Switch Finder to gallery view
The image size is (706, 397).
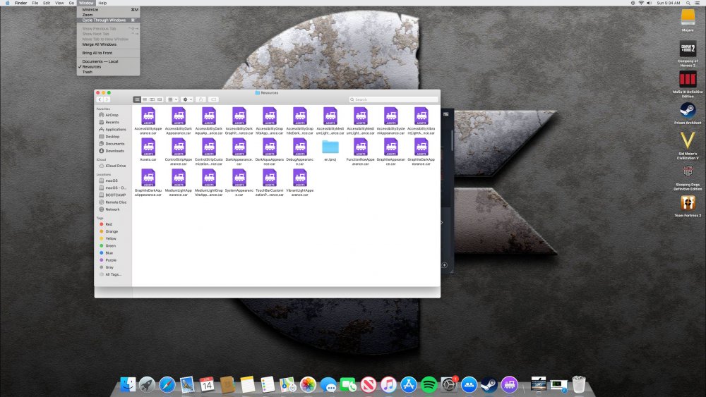[x=160, y=99]
